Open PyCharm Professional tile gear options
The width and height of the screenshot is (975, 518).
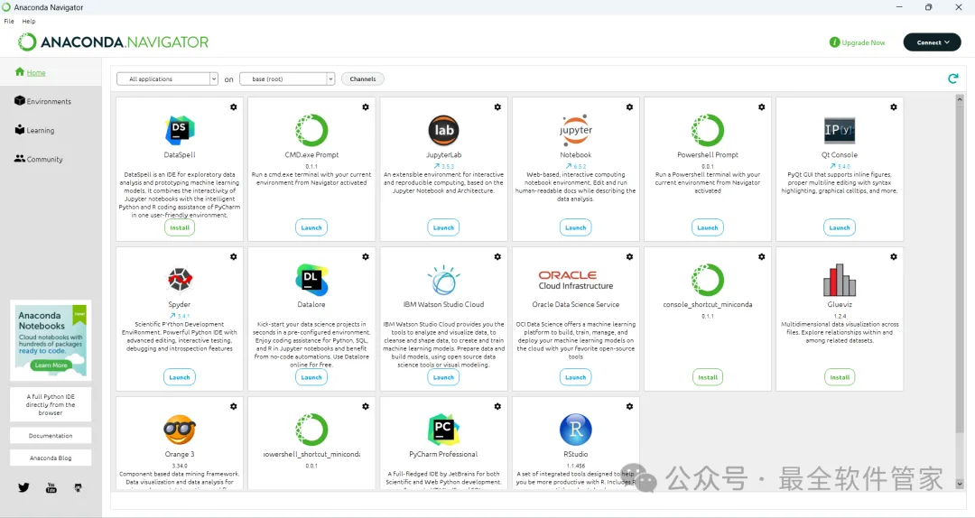497,406
